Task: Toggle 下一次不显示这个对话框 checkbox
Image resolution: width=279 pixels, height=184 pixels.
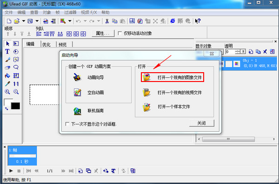Action: pyautogui.click(x=67, y=124)
